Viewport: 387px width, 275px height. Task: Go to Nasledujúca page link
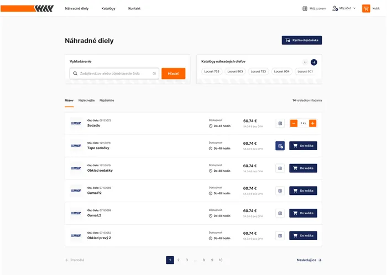309,260
